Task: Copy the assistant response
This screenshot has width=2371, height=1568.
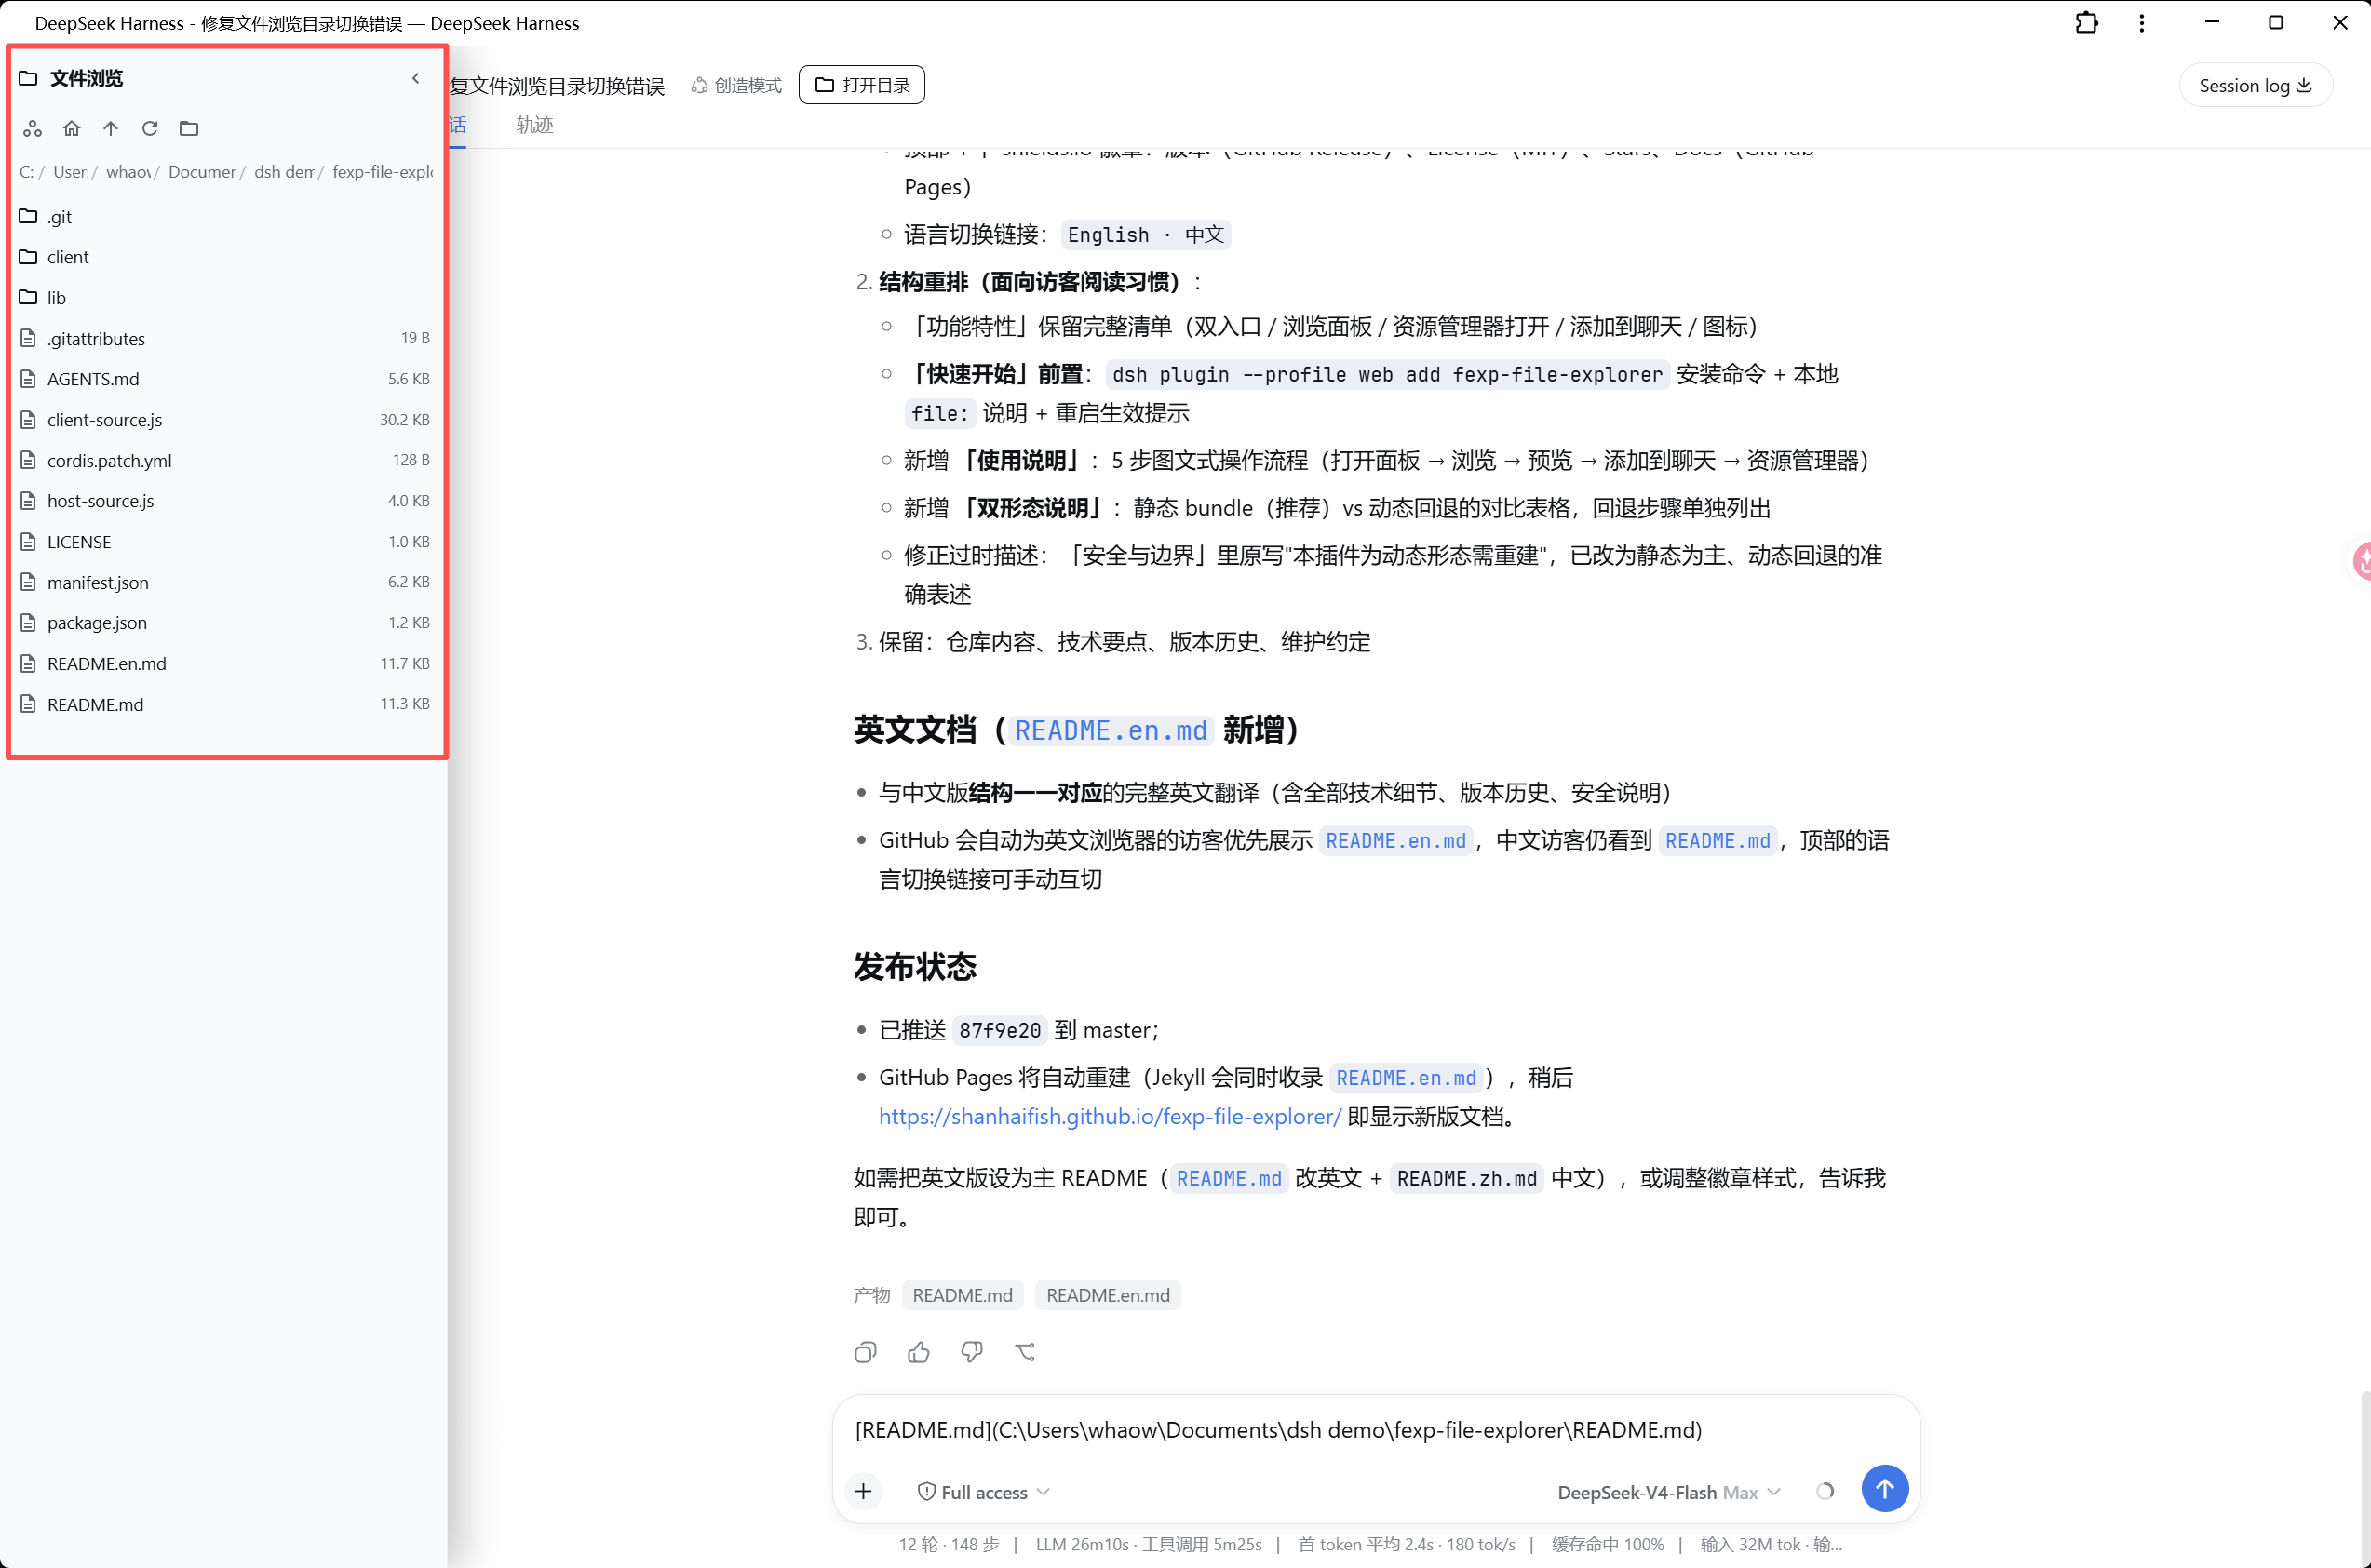Action: (866, 1353)
